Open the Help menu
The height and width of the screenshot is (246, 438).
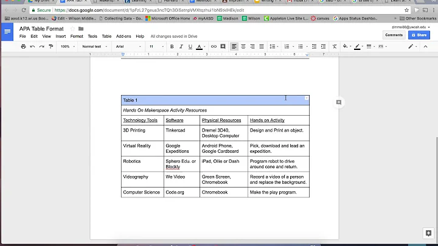point(140,37)
